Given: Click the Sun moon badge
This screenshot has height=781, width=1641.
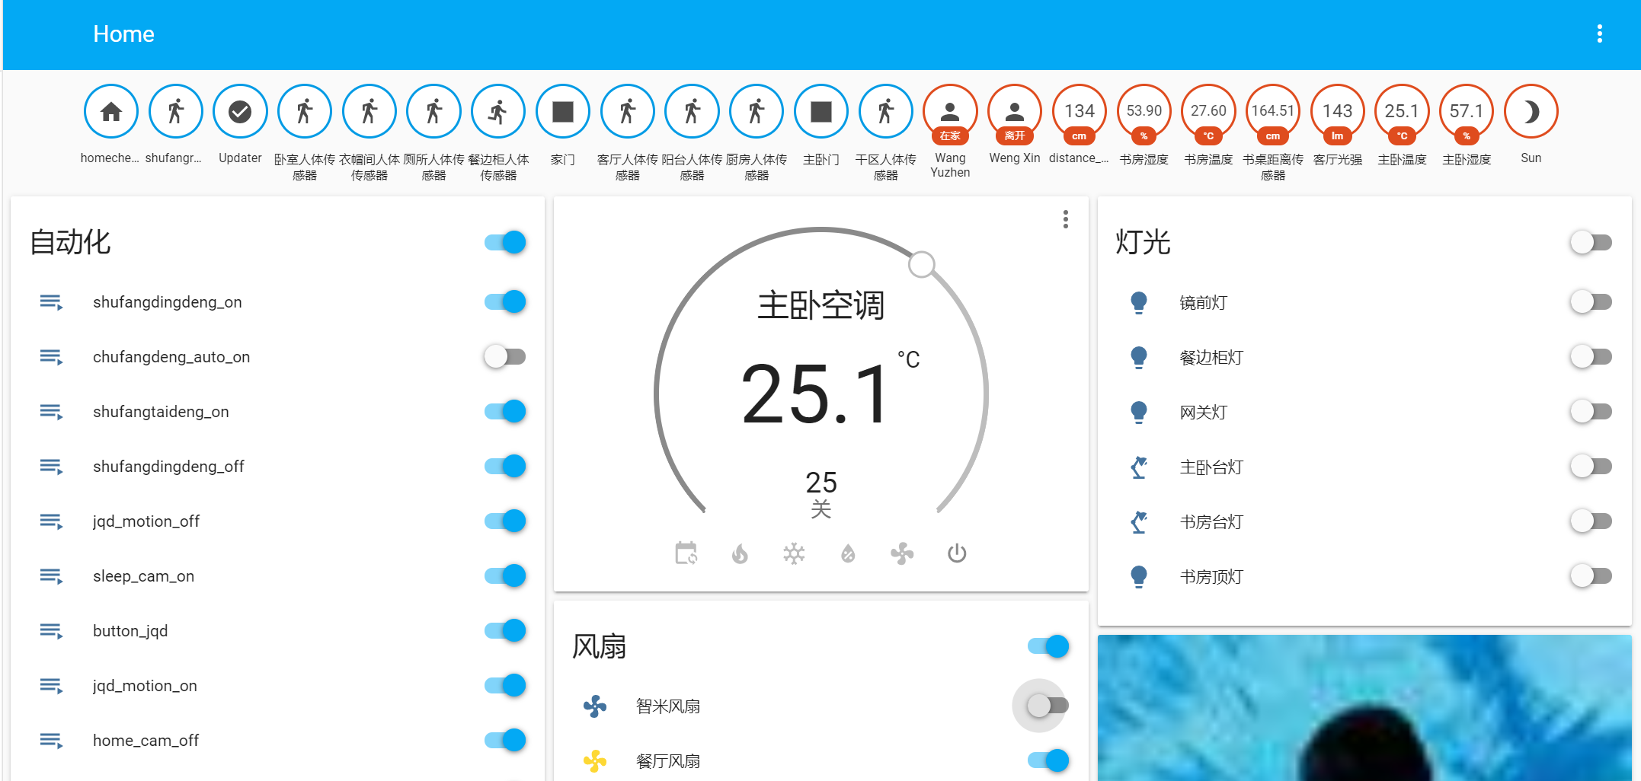Looking at the screenshot, I should coord(1531,112).
